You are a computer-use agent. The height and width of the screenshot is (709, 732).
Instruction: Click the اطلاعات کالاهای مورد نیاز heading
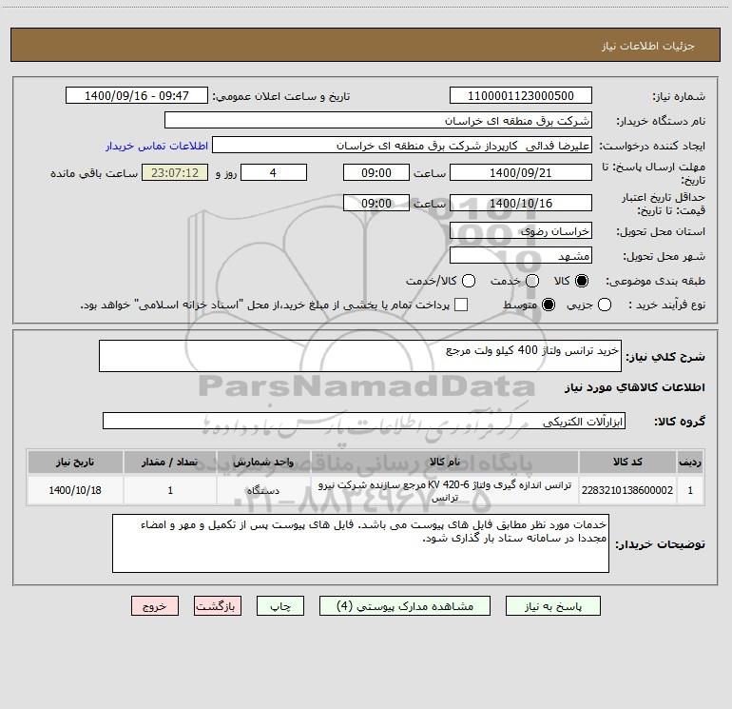coord(634,387)
